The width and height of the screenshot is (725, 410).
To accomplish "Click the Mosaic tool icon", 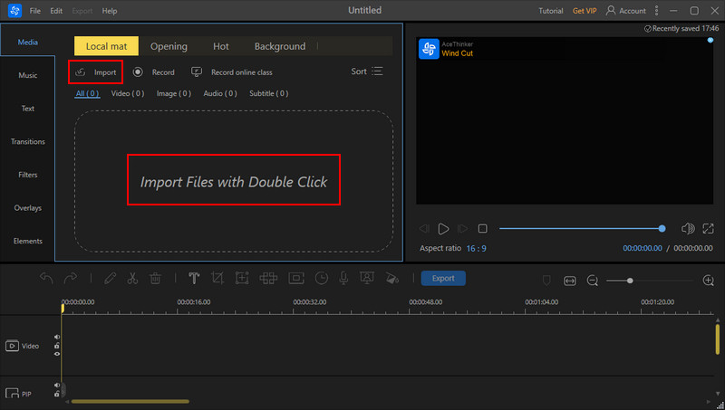I will [x=268, y=278].
